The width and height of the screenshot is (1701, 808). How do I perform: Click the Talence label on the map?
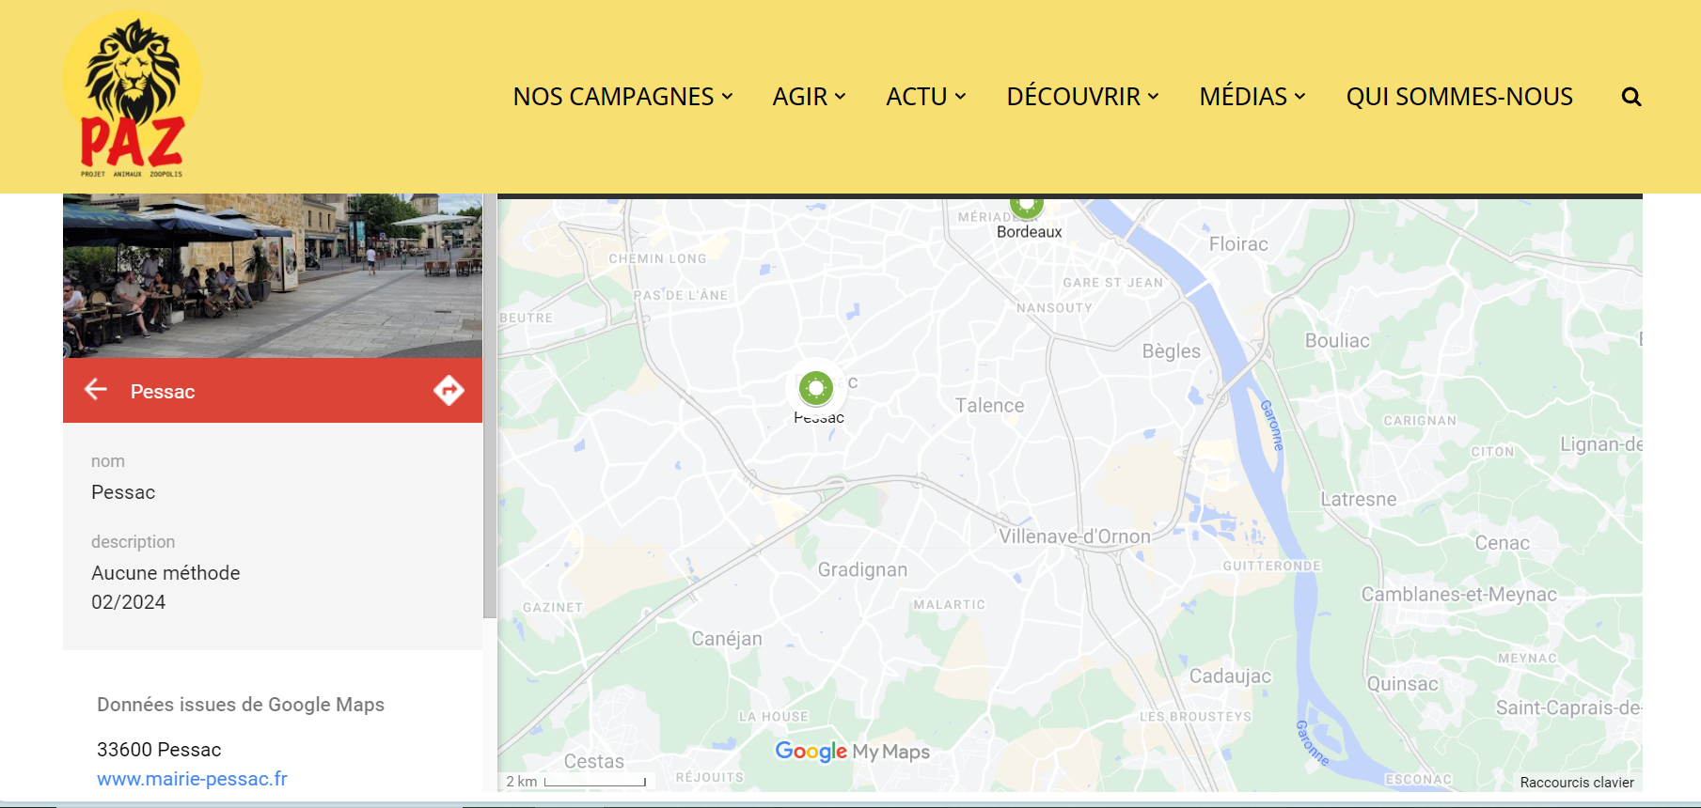989,406
